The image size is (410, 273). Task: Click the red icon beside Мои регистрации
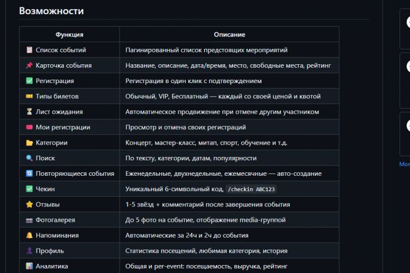point(29,127)
